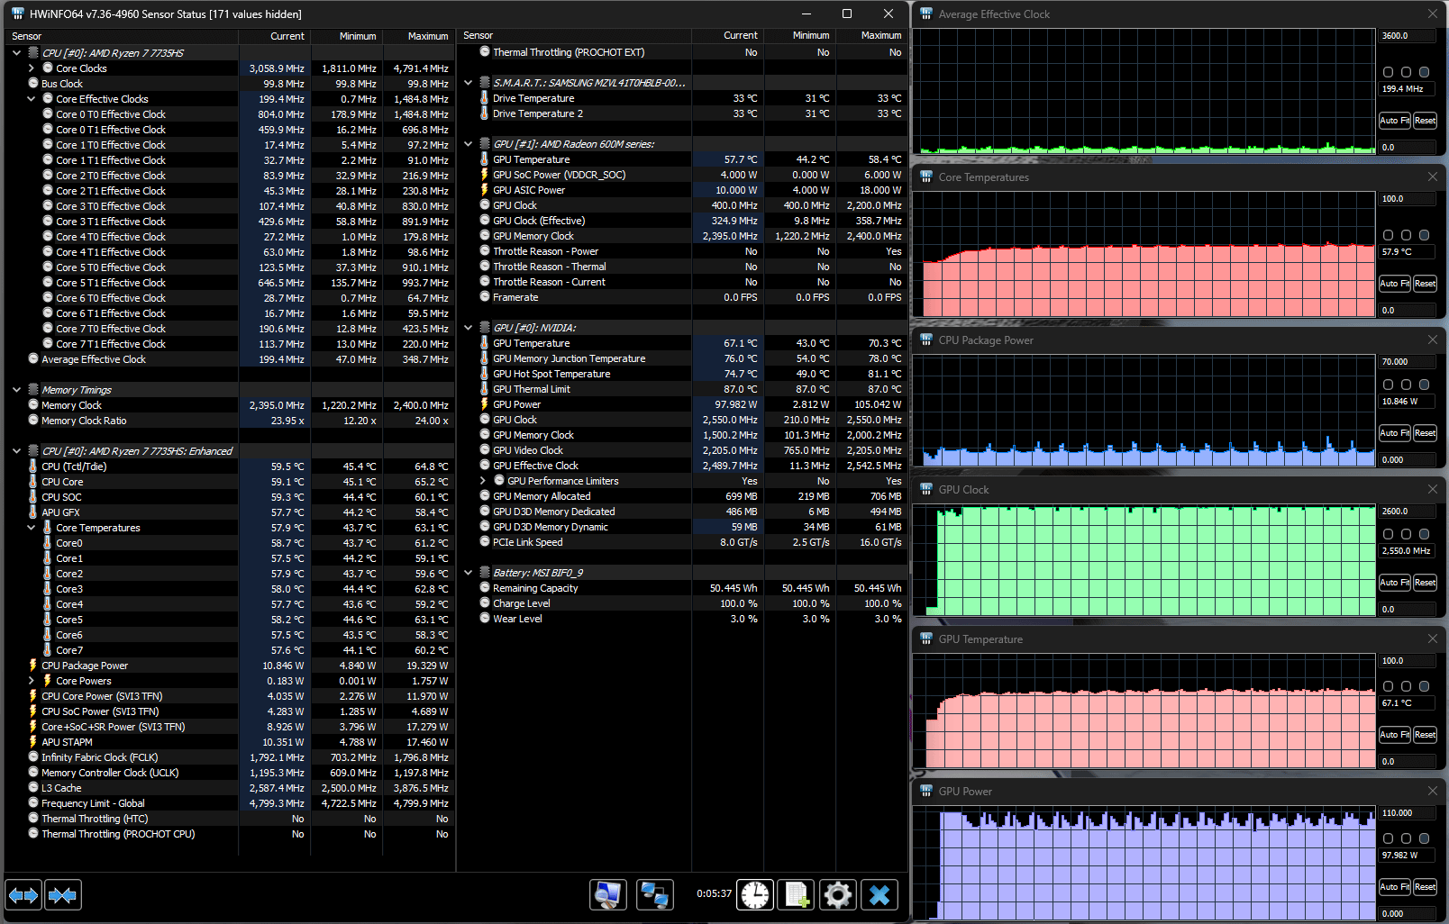Image resolution: width=1449 pixels, height=924 pixels.
Task: Expand the Core Clocks tree row
Action: (32, 68)
